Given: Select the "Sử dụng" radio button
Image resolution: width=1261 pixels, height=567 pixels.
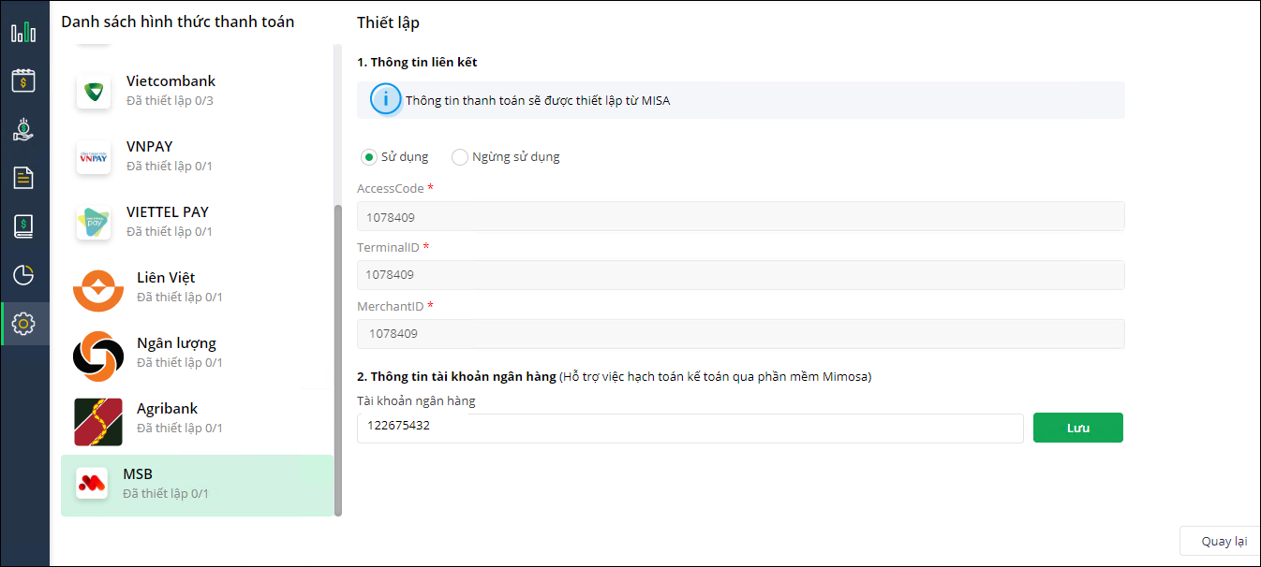Looking at the screenshot, I should tap(369, 157).
